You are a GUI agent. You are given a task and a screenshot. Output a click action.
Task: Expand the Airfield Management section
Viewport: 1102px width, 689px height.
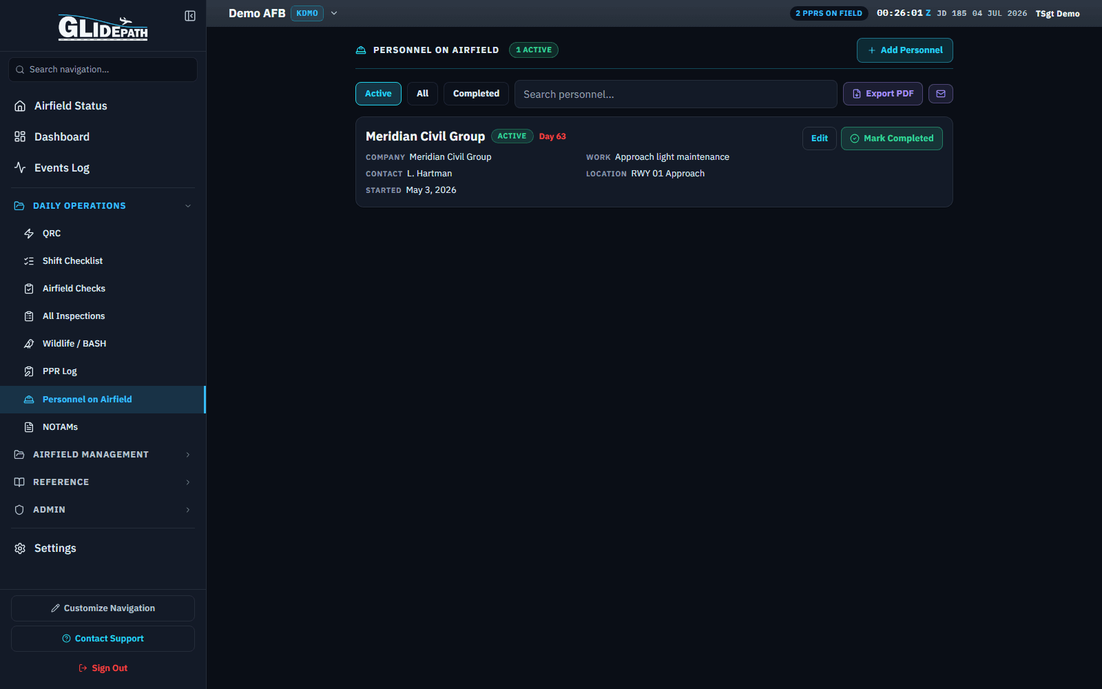pos(103,455)
